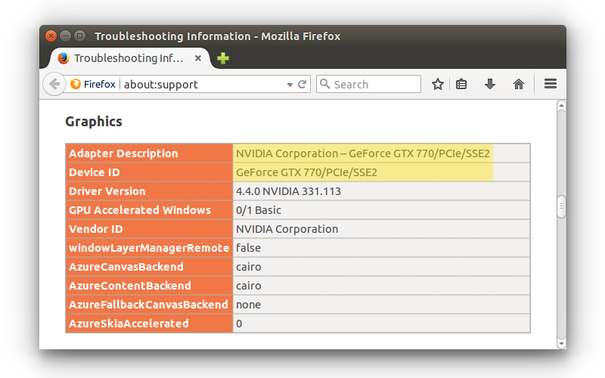Click the Driver Version row header
Screen dimensions: 605x378
click(149, 191)
